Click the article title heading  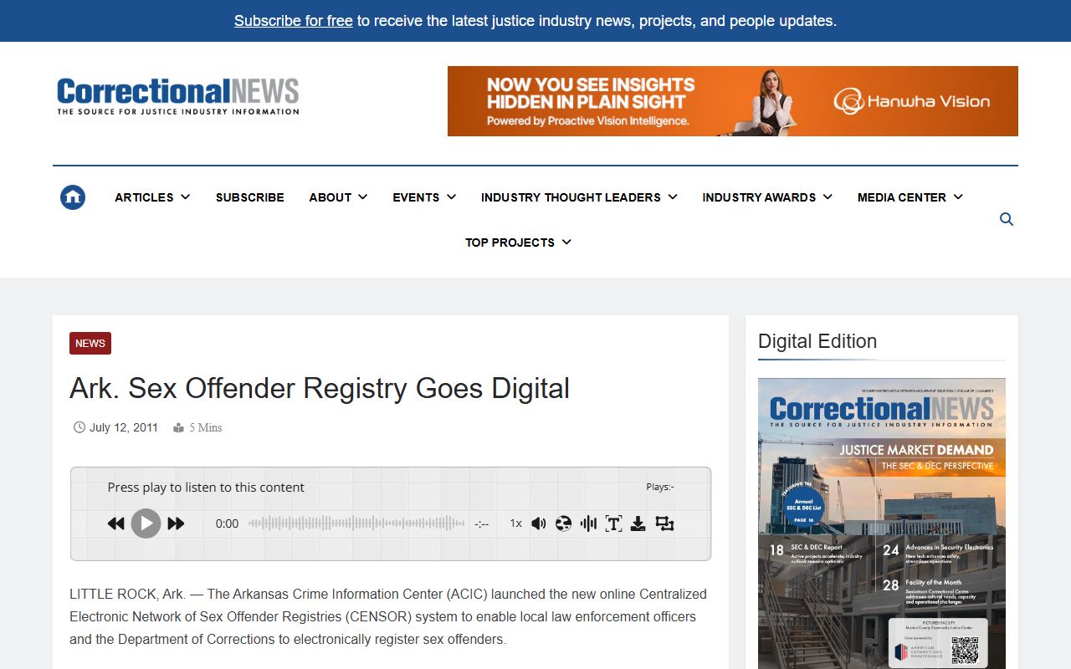(x=320, y=388)
